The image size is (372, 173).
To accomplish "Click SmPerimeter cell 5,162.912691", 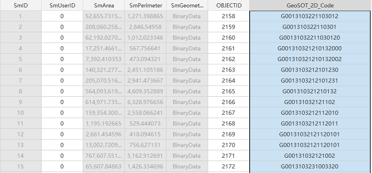I will [x=146, y=156].
